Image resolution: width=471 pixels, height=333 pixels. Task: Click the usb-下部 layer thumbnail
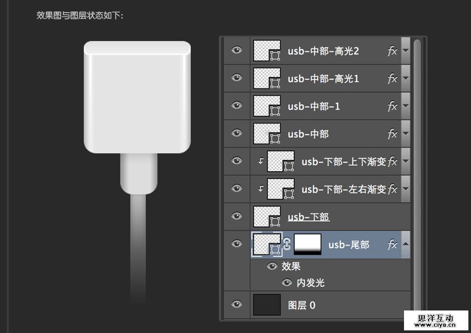point(267,217)
